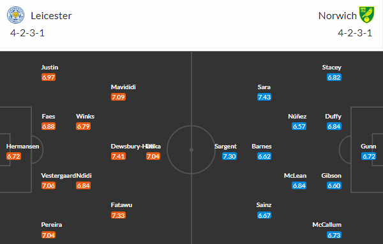Select Mavididi's 7.09 rating badge
The height and width of the screenshot is (244, 383).
pyautogui.click(x=118, y=97)
